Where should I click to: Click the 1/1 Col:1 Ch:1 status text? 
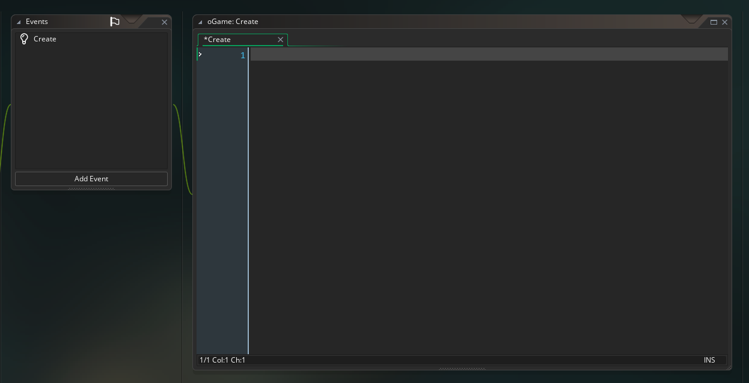[x=222, y=360]
